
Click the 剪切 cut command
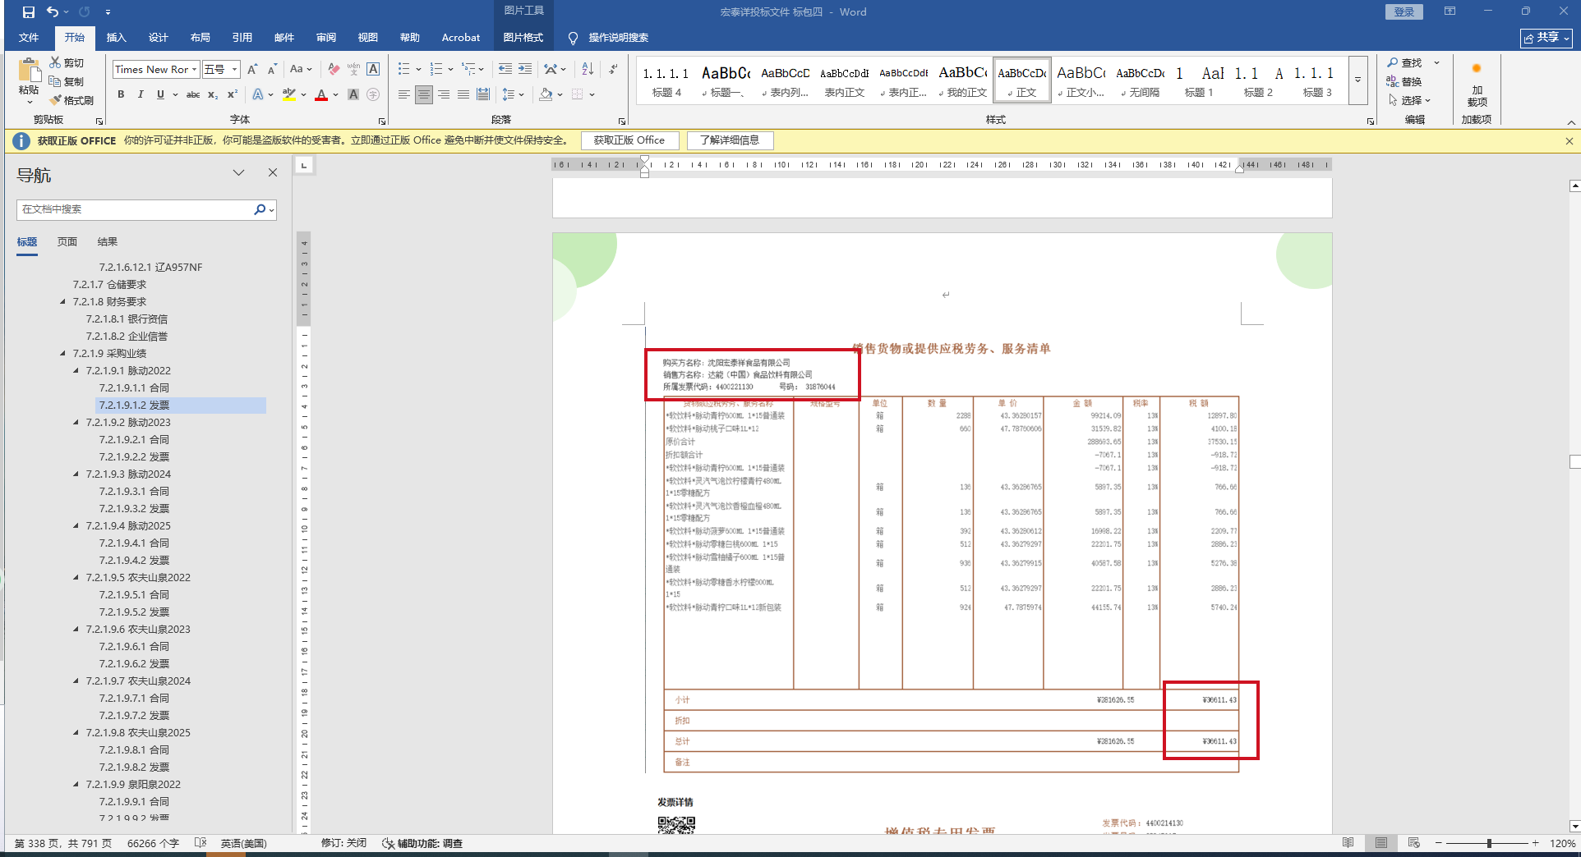[x=67, y=62]
